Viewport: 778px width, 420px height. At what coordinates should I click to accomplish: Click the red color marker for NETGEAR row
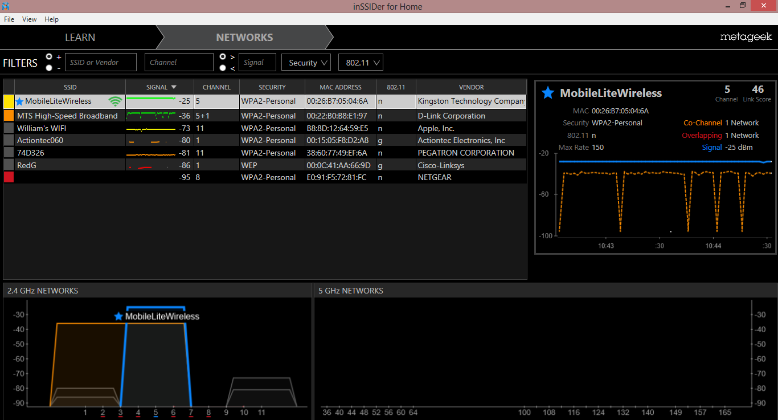[x=9, y=177]
